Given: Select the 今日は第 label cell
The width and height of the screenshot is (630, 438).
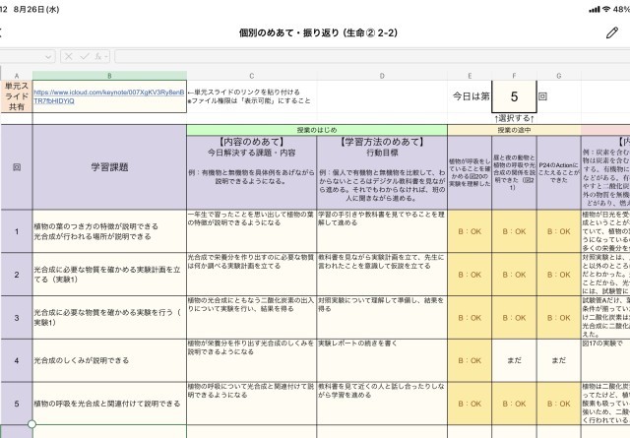Looking at the screenshot, I should [x=470, y=96].
